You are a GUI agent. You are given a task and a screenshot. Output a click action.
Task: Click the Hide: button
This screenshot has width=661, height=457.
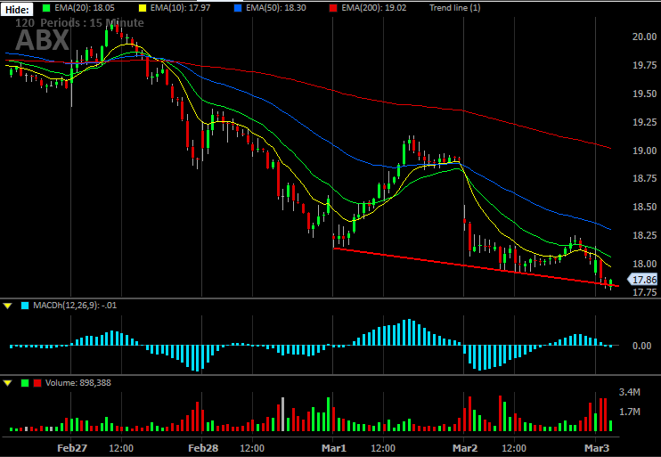point(17,9)
